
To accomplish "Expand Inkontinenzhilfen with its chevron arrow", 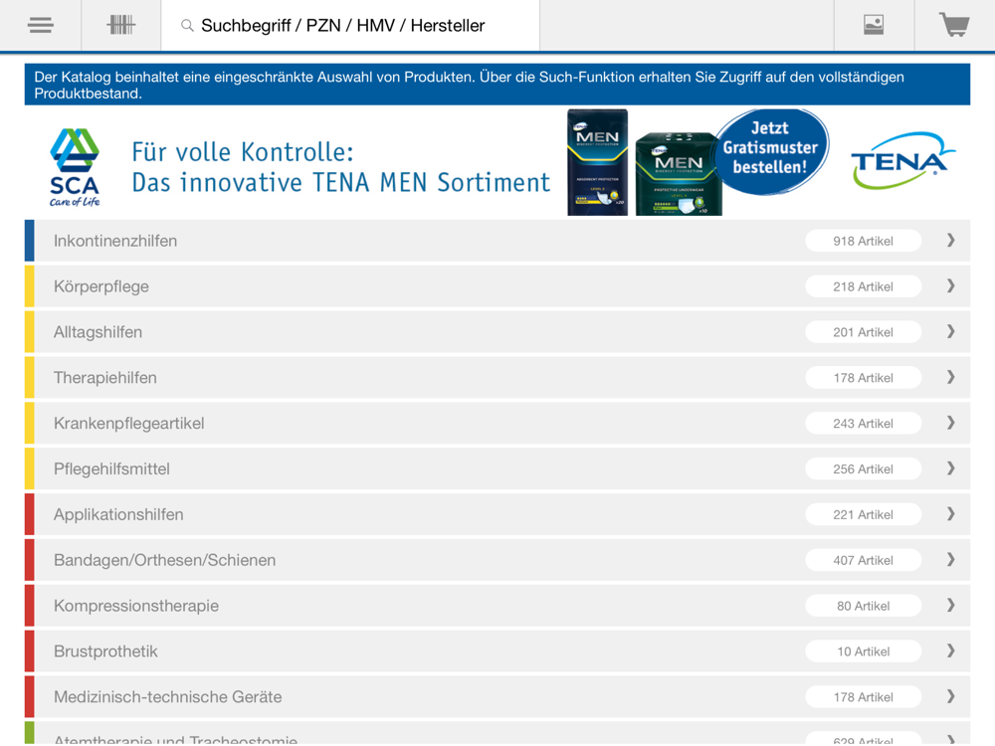I will (950, 241).
